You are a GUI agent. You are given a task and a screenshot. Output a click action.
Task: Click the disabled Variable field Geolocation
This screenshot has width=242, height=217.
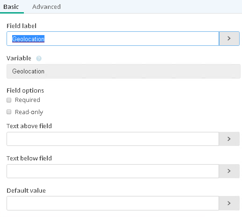point(124,71)
